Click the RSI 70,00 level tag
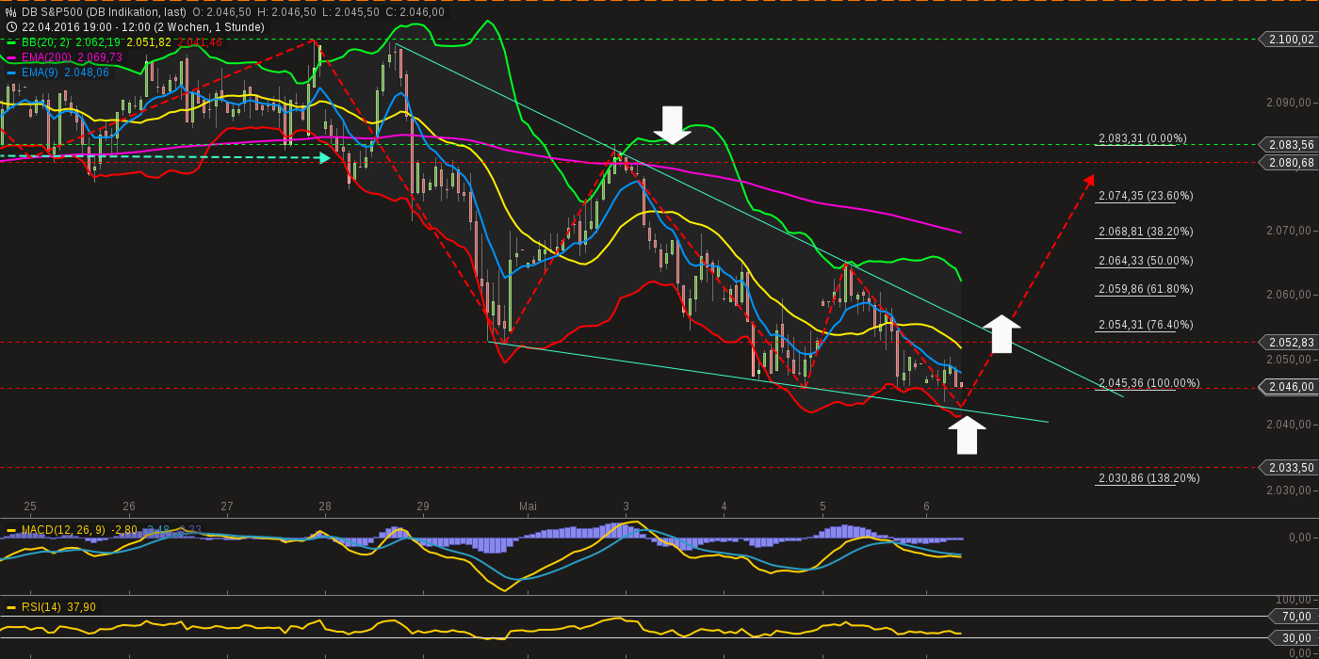 tap(1295, 617)
